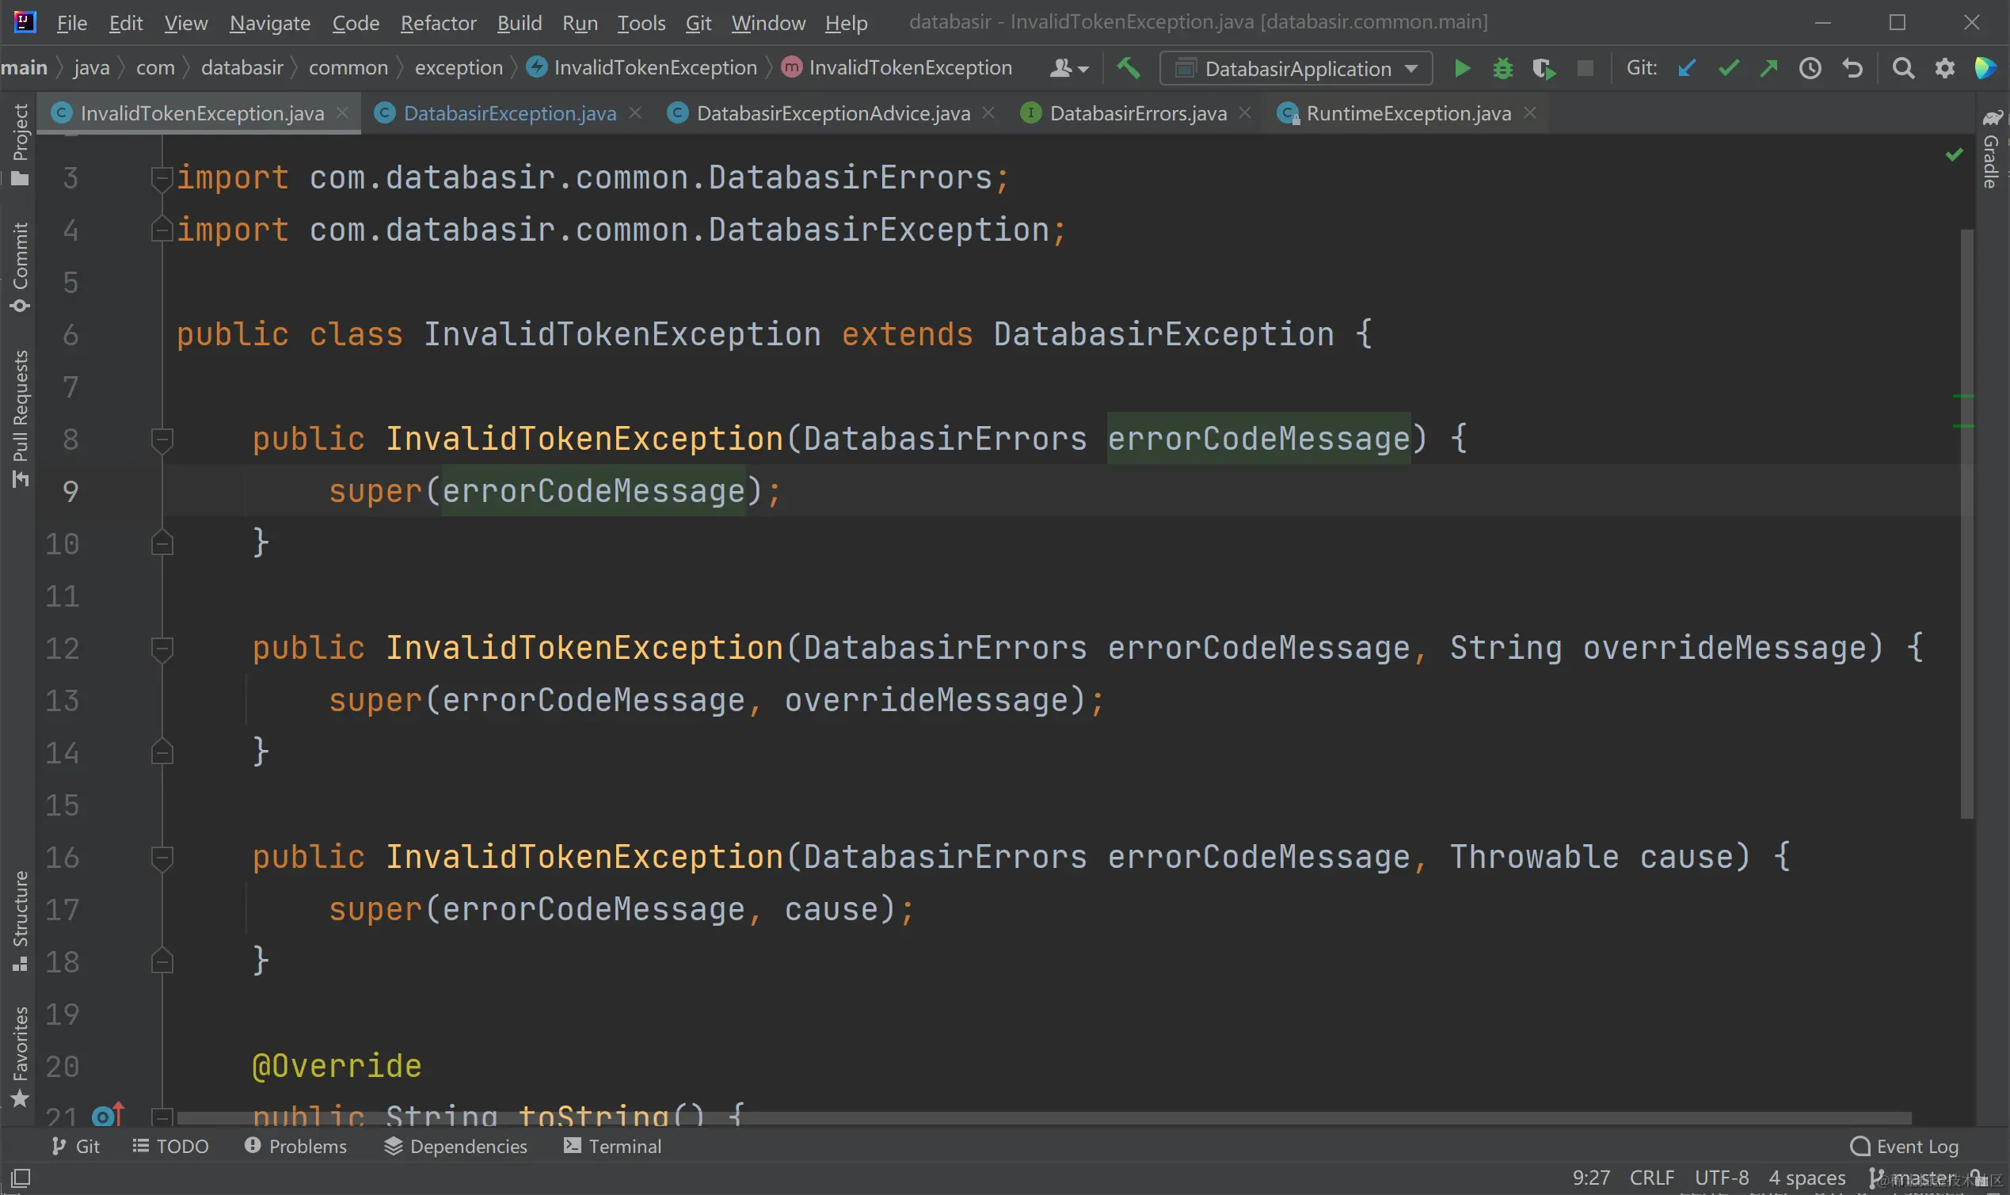This screenshot has width=2010, height=1195.
Task: Start Debug with the bug icon
Action: tap(1502, 68)
